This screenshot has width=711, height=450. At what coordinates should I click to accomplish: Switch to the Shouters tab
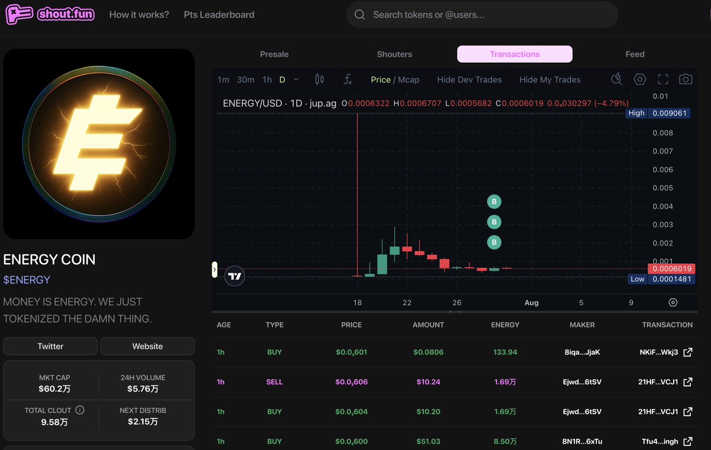(x=394, y=54)
